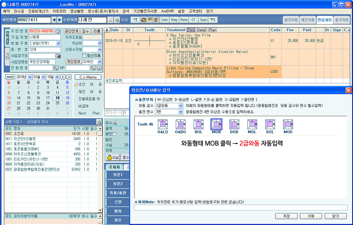Click magnifier icon beside patient name
This screenshot has height=225, width=353.
point(117,20)
